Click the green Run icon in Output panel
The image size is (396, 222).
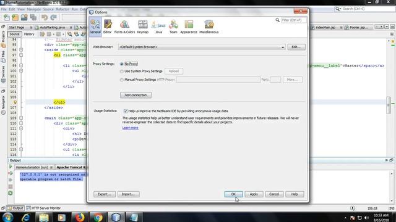point(11,166)
